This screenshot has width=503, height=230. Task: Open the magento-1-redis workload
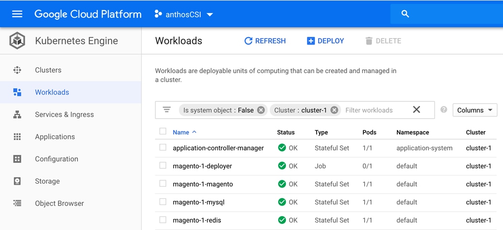[197, 220]
